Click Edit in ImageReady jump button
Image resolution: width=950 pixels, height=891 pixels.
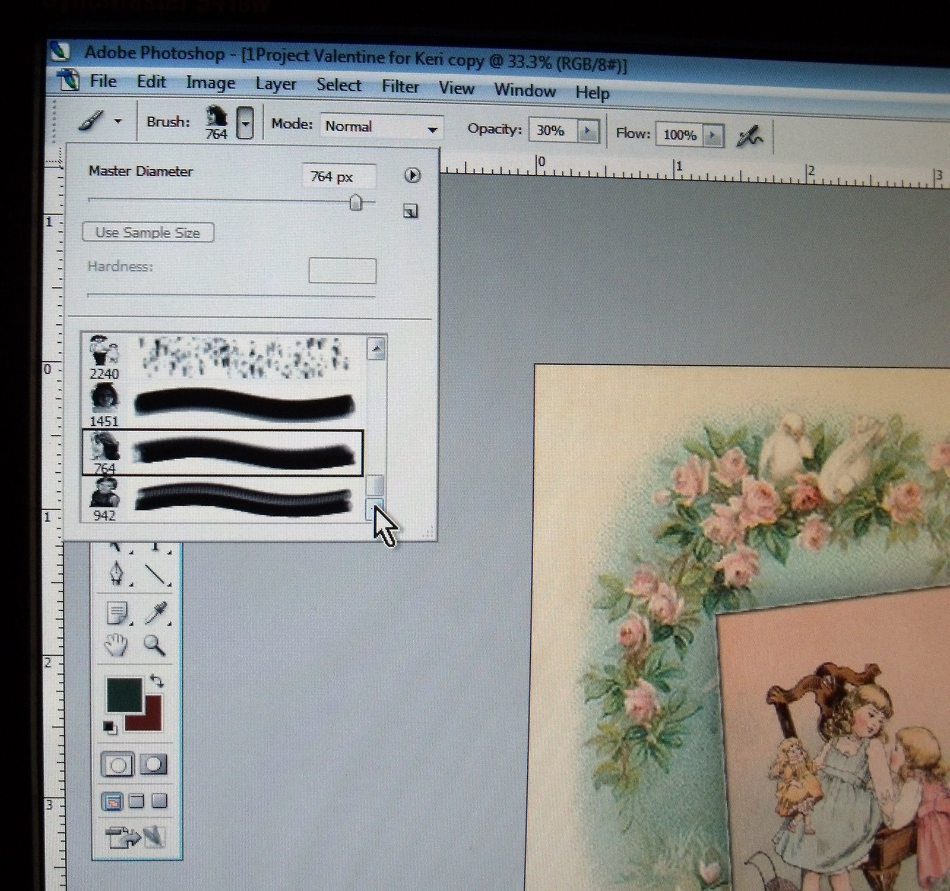(x=135, y=837)
